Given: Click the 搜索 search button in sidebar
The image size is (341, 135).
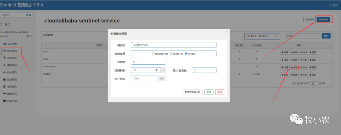Looking at the screenshot, I should 28,15.
